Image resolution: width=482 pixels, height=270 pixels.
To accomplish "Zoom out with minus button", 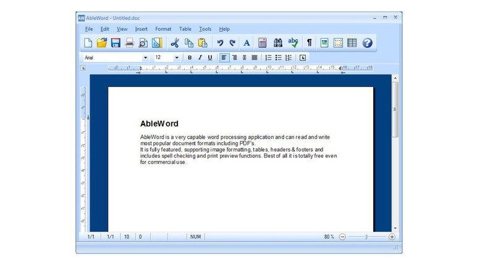I will 342,237.
